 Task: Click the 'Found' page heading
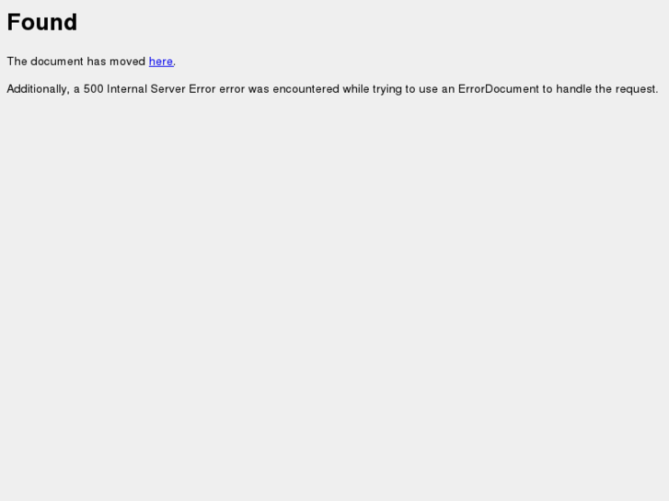(x=42, y=22)
